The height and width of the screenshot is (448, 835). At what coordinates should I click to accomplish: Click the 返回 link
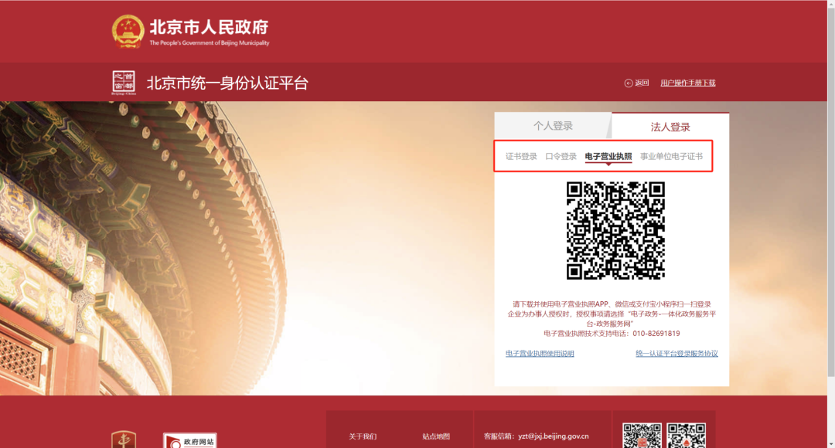click(642, 83)
